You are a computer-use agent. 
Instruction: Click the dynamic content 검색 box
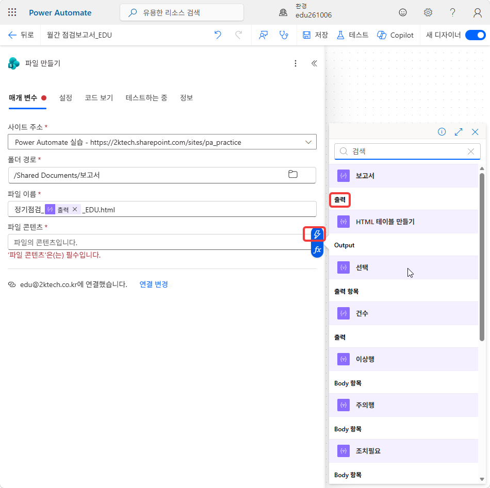point(407,152)
